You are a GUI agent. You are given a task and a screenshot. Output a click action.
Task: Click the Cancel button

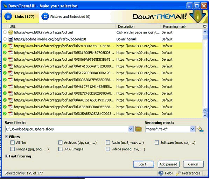[x=193, y=164]
